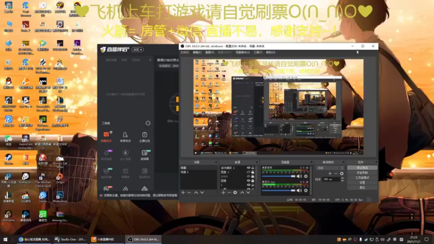Open source properties with the gear icon
Viewport: 434px width, 244px height.
(x=235, y=192)
